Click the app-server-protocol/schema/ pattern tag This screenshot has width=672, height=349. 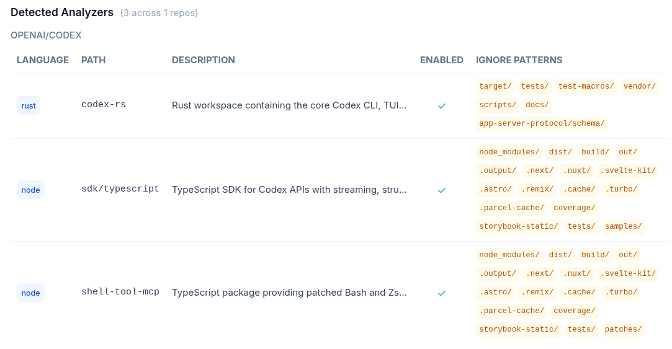click(x=541, y=124)
